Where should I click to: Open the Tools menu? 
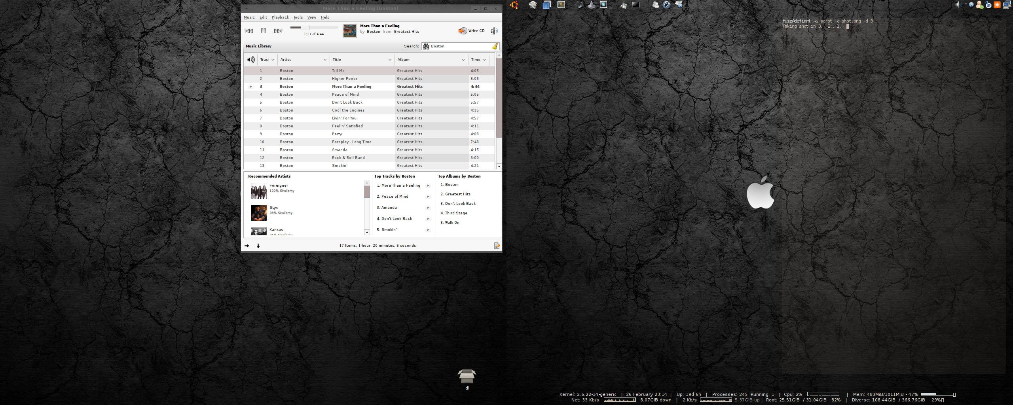click(298, 17)
